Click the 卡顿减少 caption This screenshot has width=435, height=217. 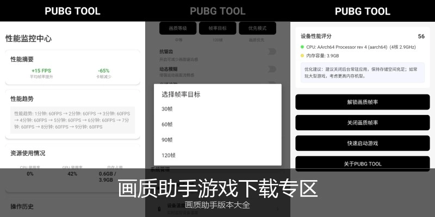point(103,76)
